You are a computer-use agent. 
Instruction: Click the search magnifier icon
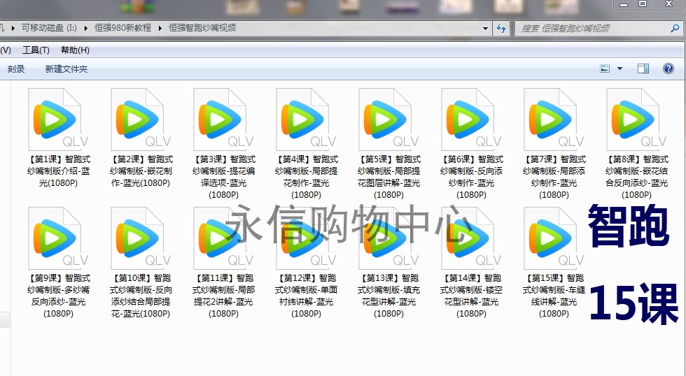(x=675, y=29)
